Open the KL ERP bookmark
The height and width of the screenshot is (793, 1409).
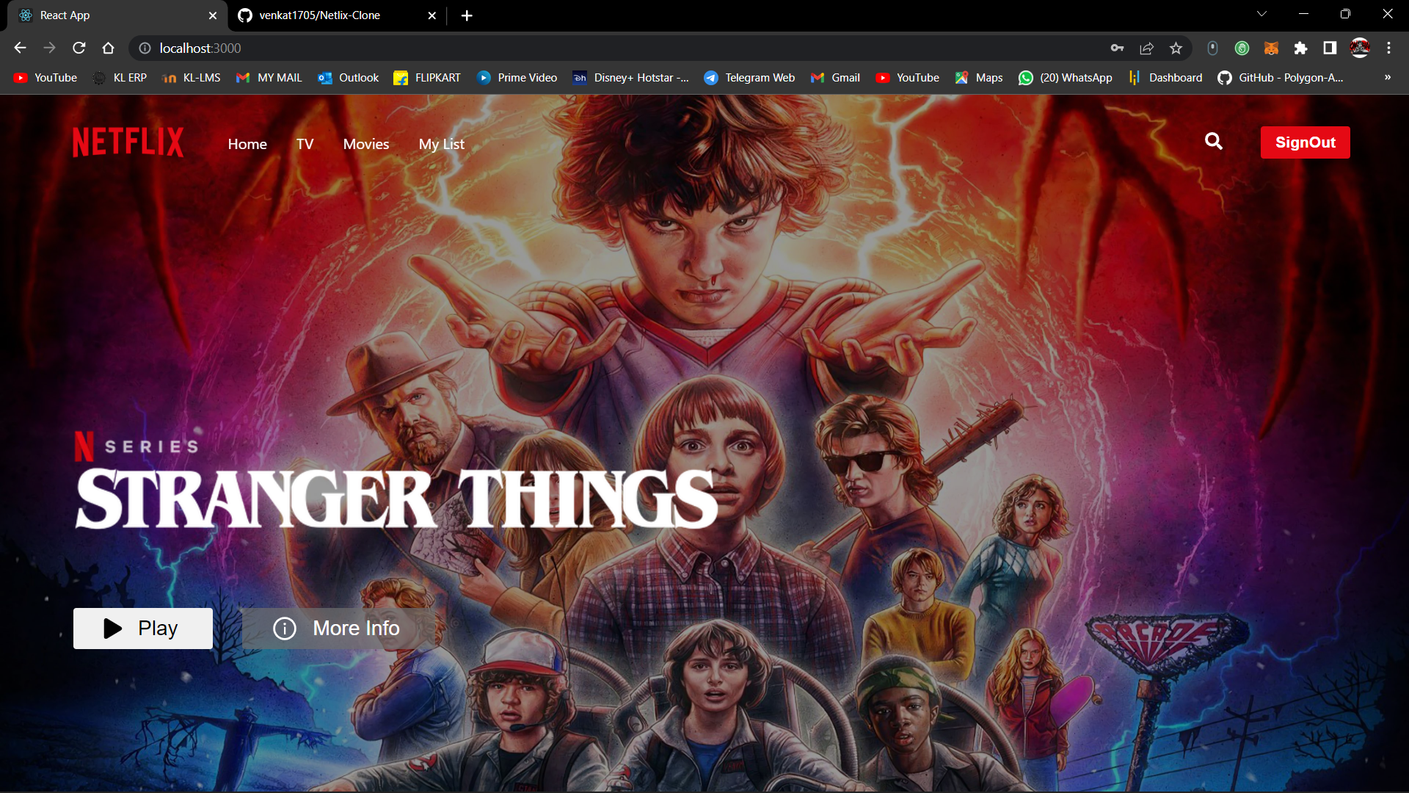point(120,78)
